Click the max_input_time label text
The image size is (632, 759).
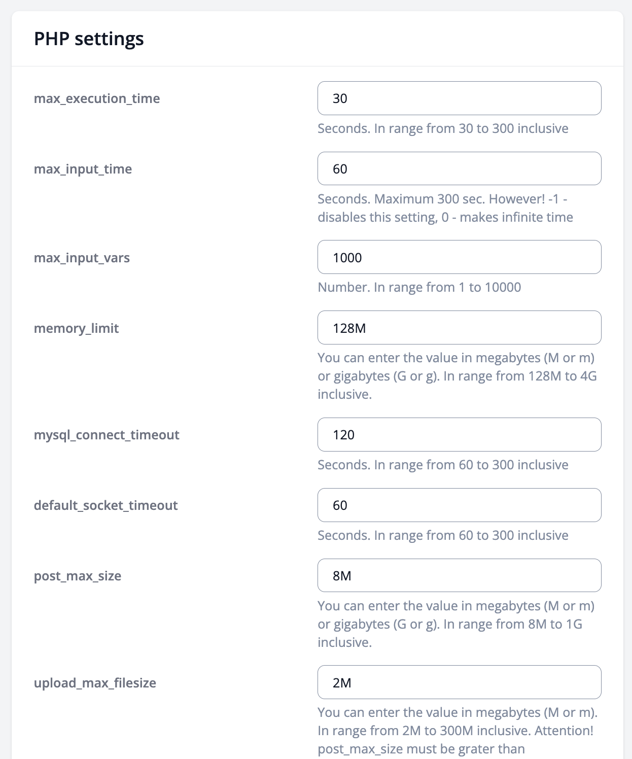point(83,169)
